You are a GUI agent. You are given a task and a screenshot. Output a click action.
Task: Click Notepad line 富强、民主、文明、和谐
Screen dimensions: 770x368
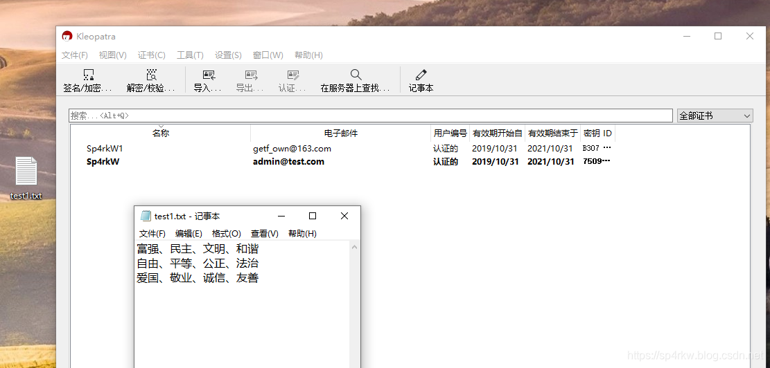coord(198,249)
